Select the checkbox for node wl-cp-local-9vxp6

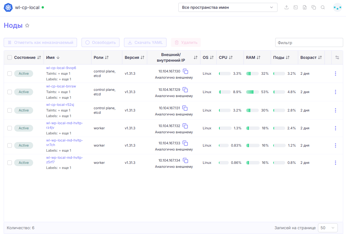(10, 74)
